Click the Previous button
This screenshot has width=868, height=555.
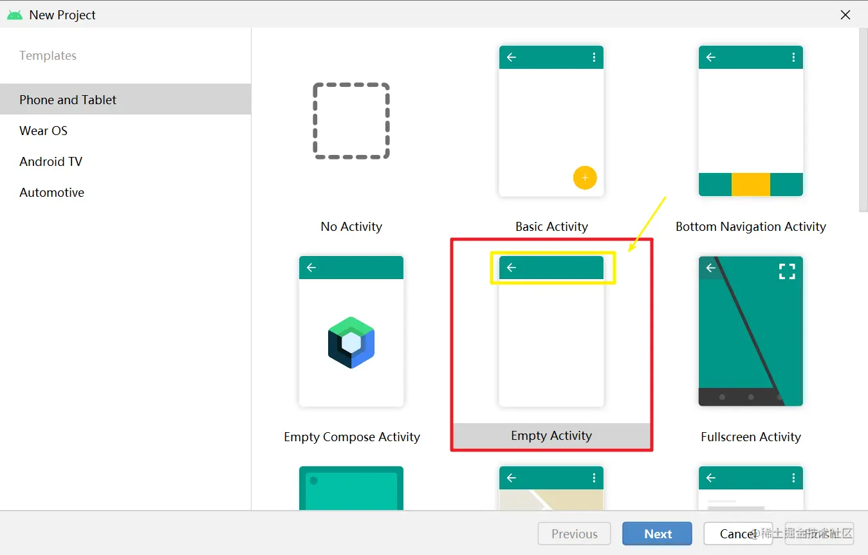575,534
